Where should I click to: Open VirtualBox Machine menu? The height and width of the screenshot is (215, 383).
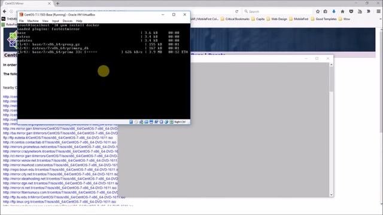tap(33, 21)
